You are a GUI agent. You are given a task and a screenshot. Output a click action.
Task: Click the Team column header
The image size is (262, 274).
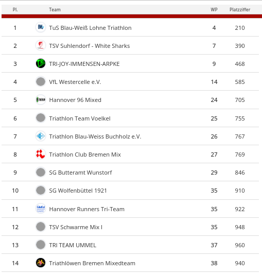[55, 10]
